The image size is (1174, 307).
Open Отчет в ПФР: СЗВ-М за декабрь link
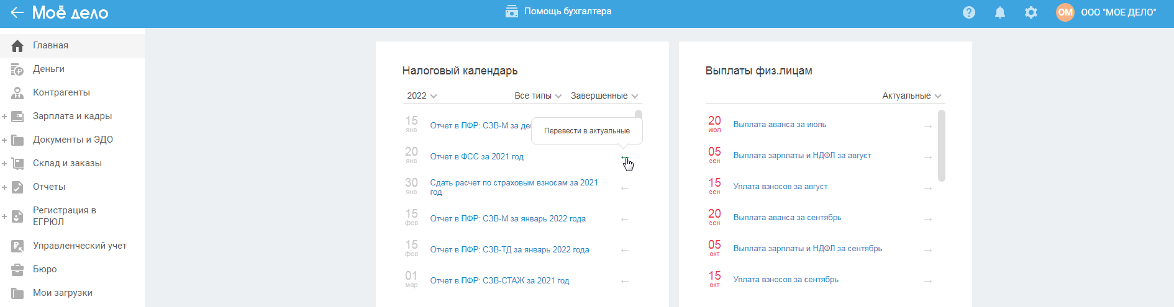[481, 125]
